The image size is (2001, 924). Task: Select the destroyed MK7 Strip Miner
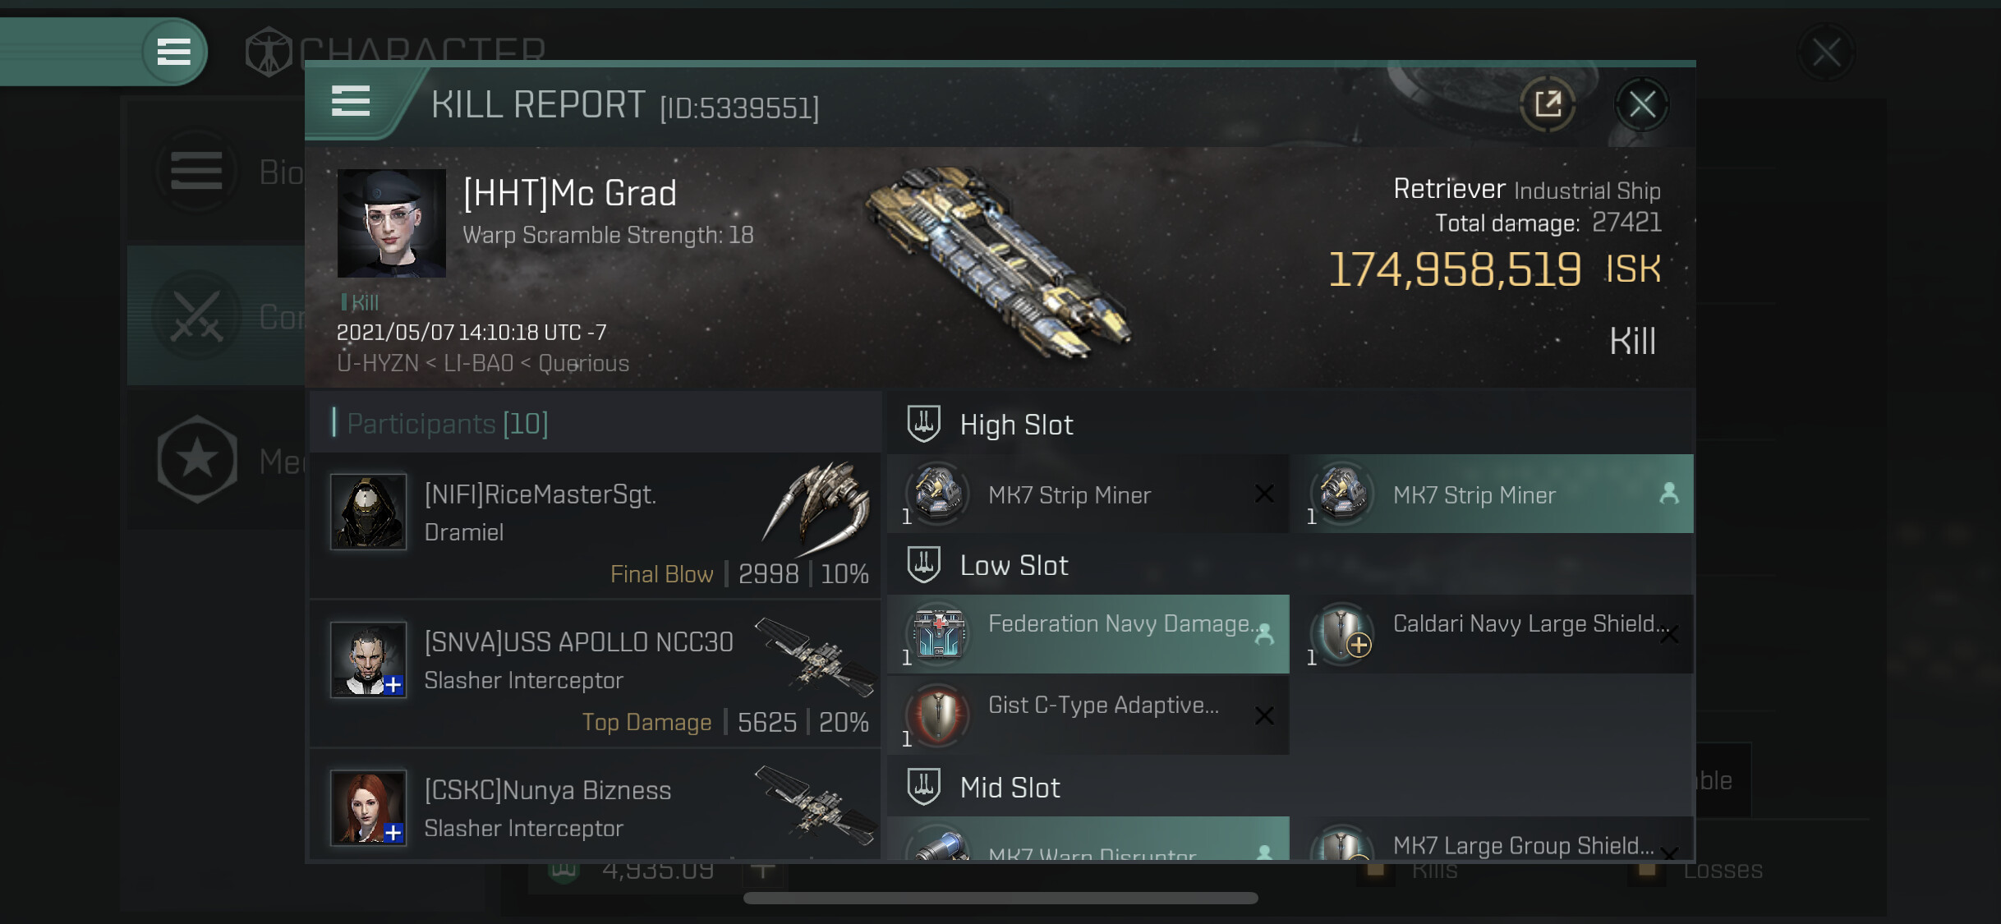point(1088,494)
